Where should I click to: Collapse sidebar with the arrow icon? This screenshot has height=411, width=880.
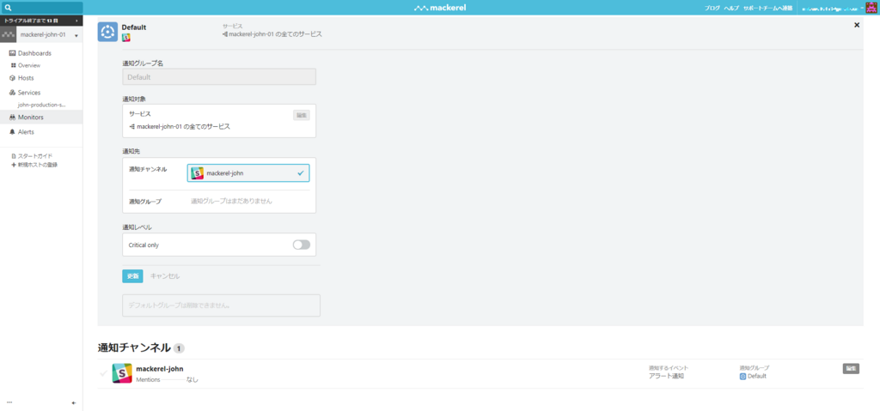pyautogui.click(x=74, y=402)
